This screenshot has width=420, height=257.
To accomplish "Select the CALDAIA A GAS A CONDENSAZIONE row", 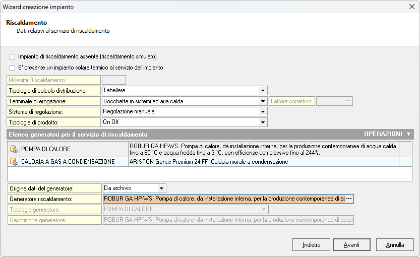I will pyautogui.click(x=74, y=162).
